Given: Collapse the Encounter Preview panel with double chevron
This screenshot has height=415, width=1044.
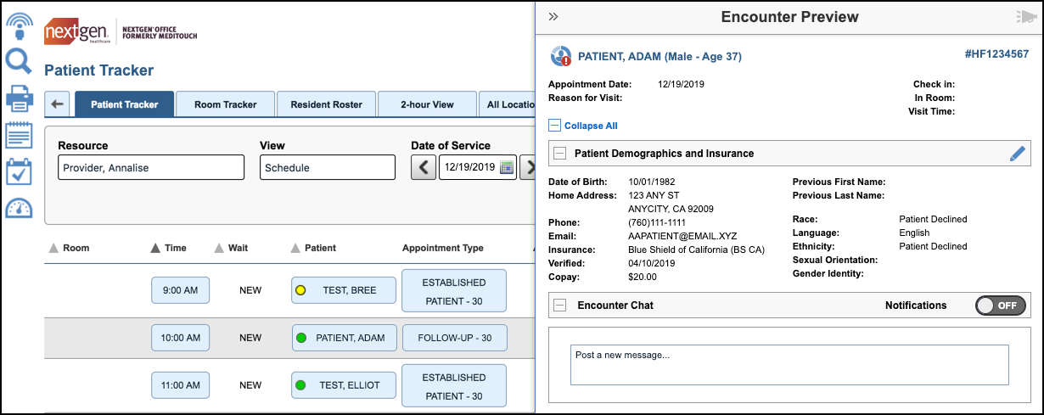Looking at the screenshot, I should coord(553,16).
